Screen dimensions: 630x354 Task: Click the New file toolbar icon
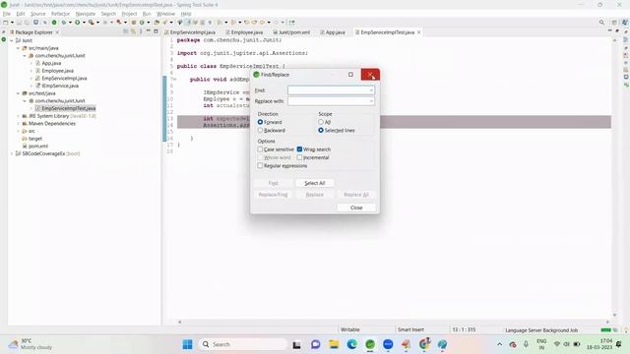coord(6,23)
